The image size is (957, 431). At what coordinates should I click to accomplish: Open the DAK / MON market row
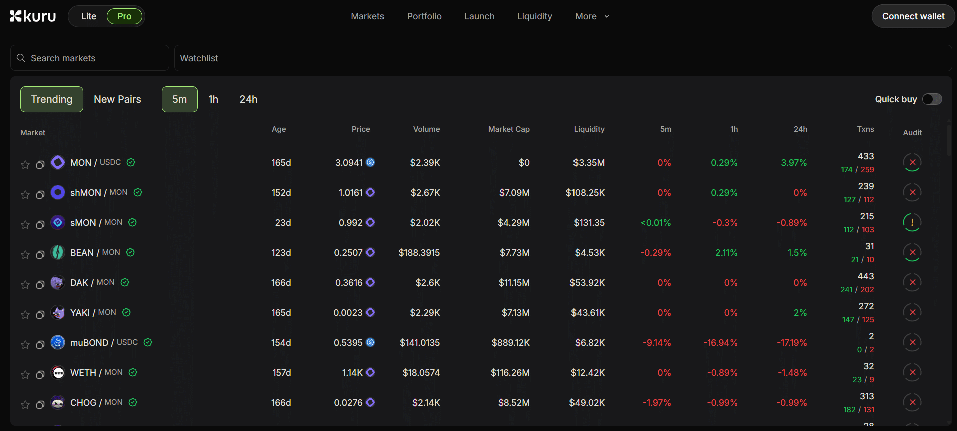click(479, 282)
